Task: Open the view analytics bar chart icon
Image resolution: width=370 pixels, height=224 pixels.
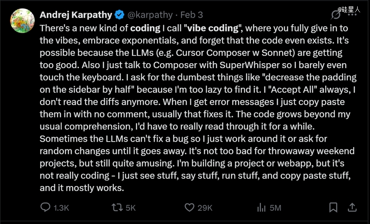Action: [261, 208]
